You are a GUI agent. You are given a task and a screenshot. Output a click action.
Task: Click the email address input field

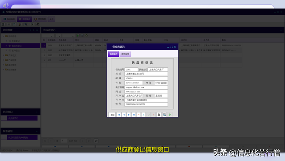point(147,87)
